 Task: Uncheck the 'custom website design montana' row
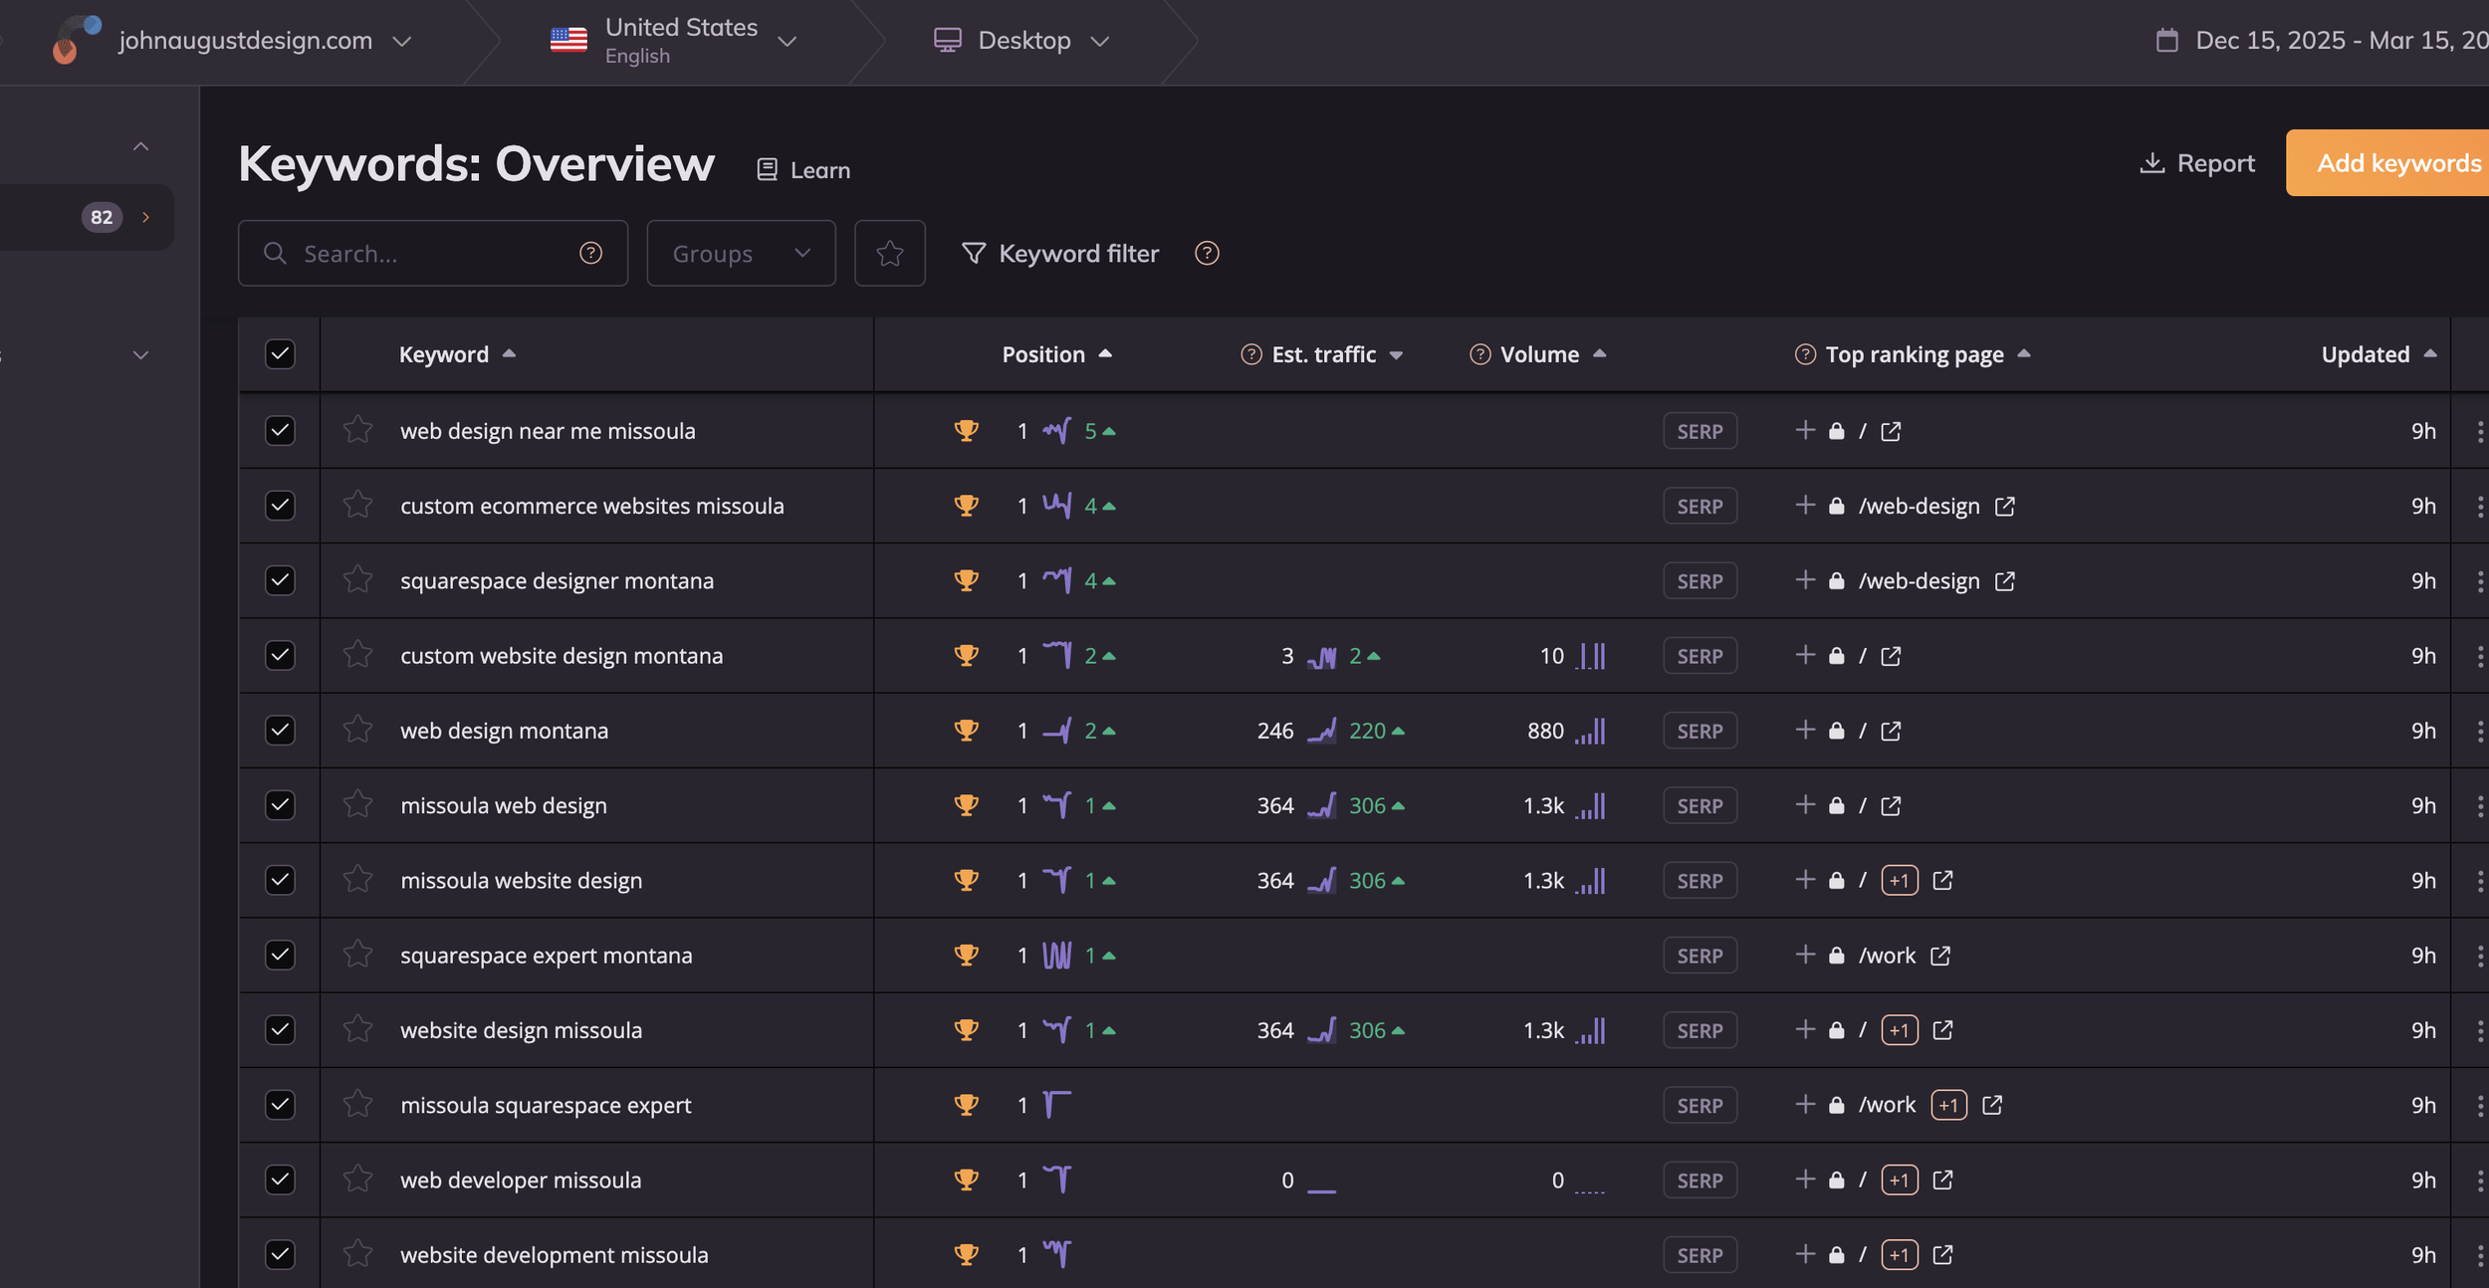pos(280,655)
